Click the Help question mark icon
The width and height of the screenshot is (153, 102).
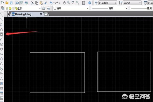[x=90, y=3]
